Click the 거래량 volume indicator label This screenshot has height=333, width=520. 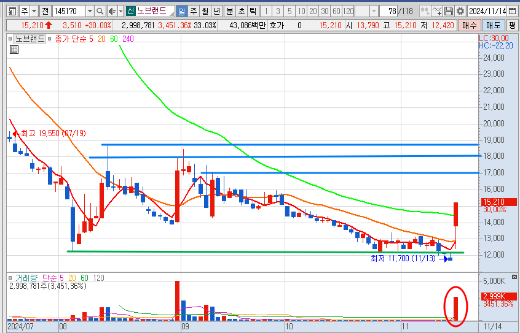pyautogui.click(x=26, y=278)
